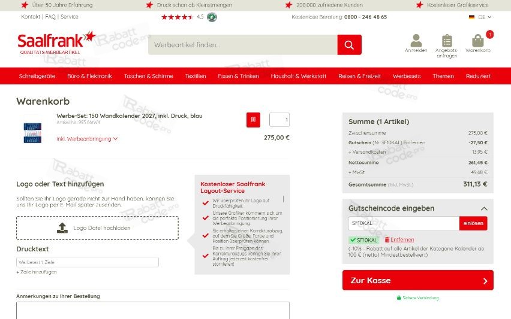Click the Werbetext 1. Zeile field

(x=88, y=262)
